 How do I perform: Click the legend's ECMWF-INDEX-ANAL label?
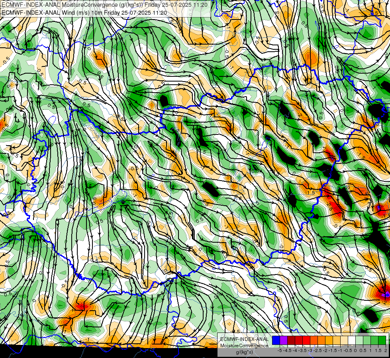[245, 339]
